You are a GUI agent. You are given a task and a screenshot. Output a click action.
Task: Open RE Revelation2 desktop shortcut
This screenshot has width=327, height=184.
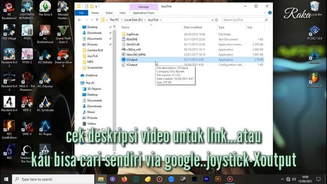pos(9,10)
